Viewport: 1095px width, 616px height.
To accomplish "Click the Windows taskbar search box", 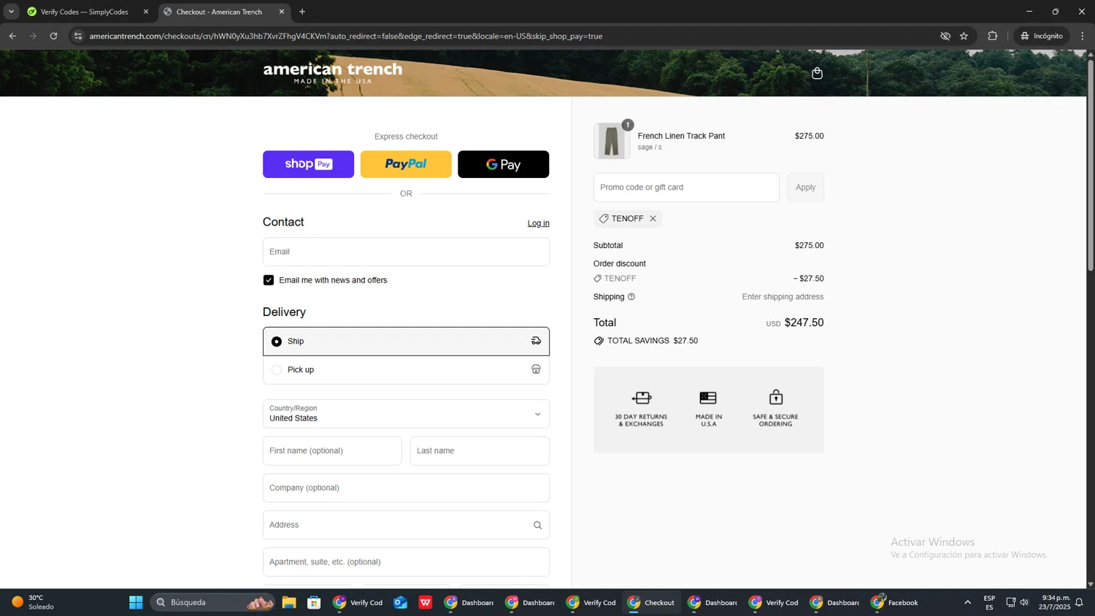I will 212,603.
